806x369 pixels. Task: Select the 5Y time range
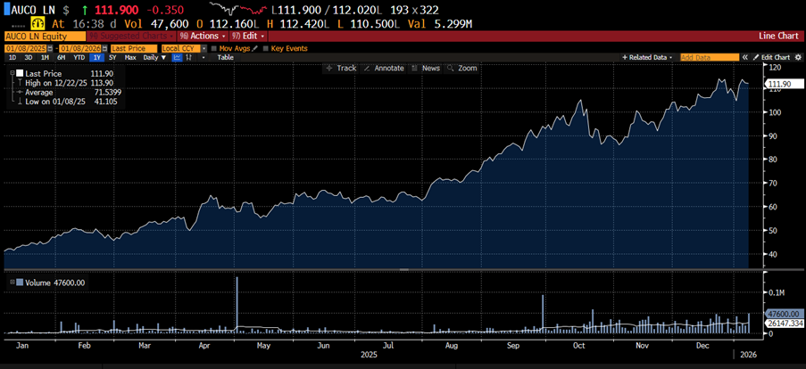pos(112,57)
